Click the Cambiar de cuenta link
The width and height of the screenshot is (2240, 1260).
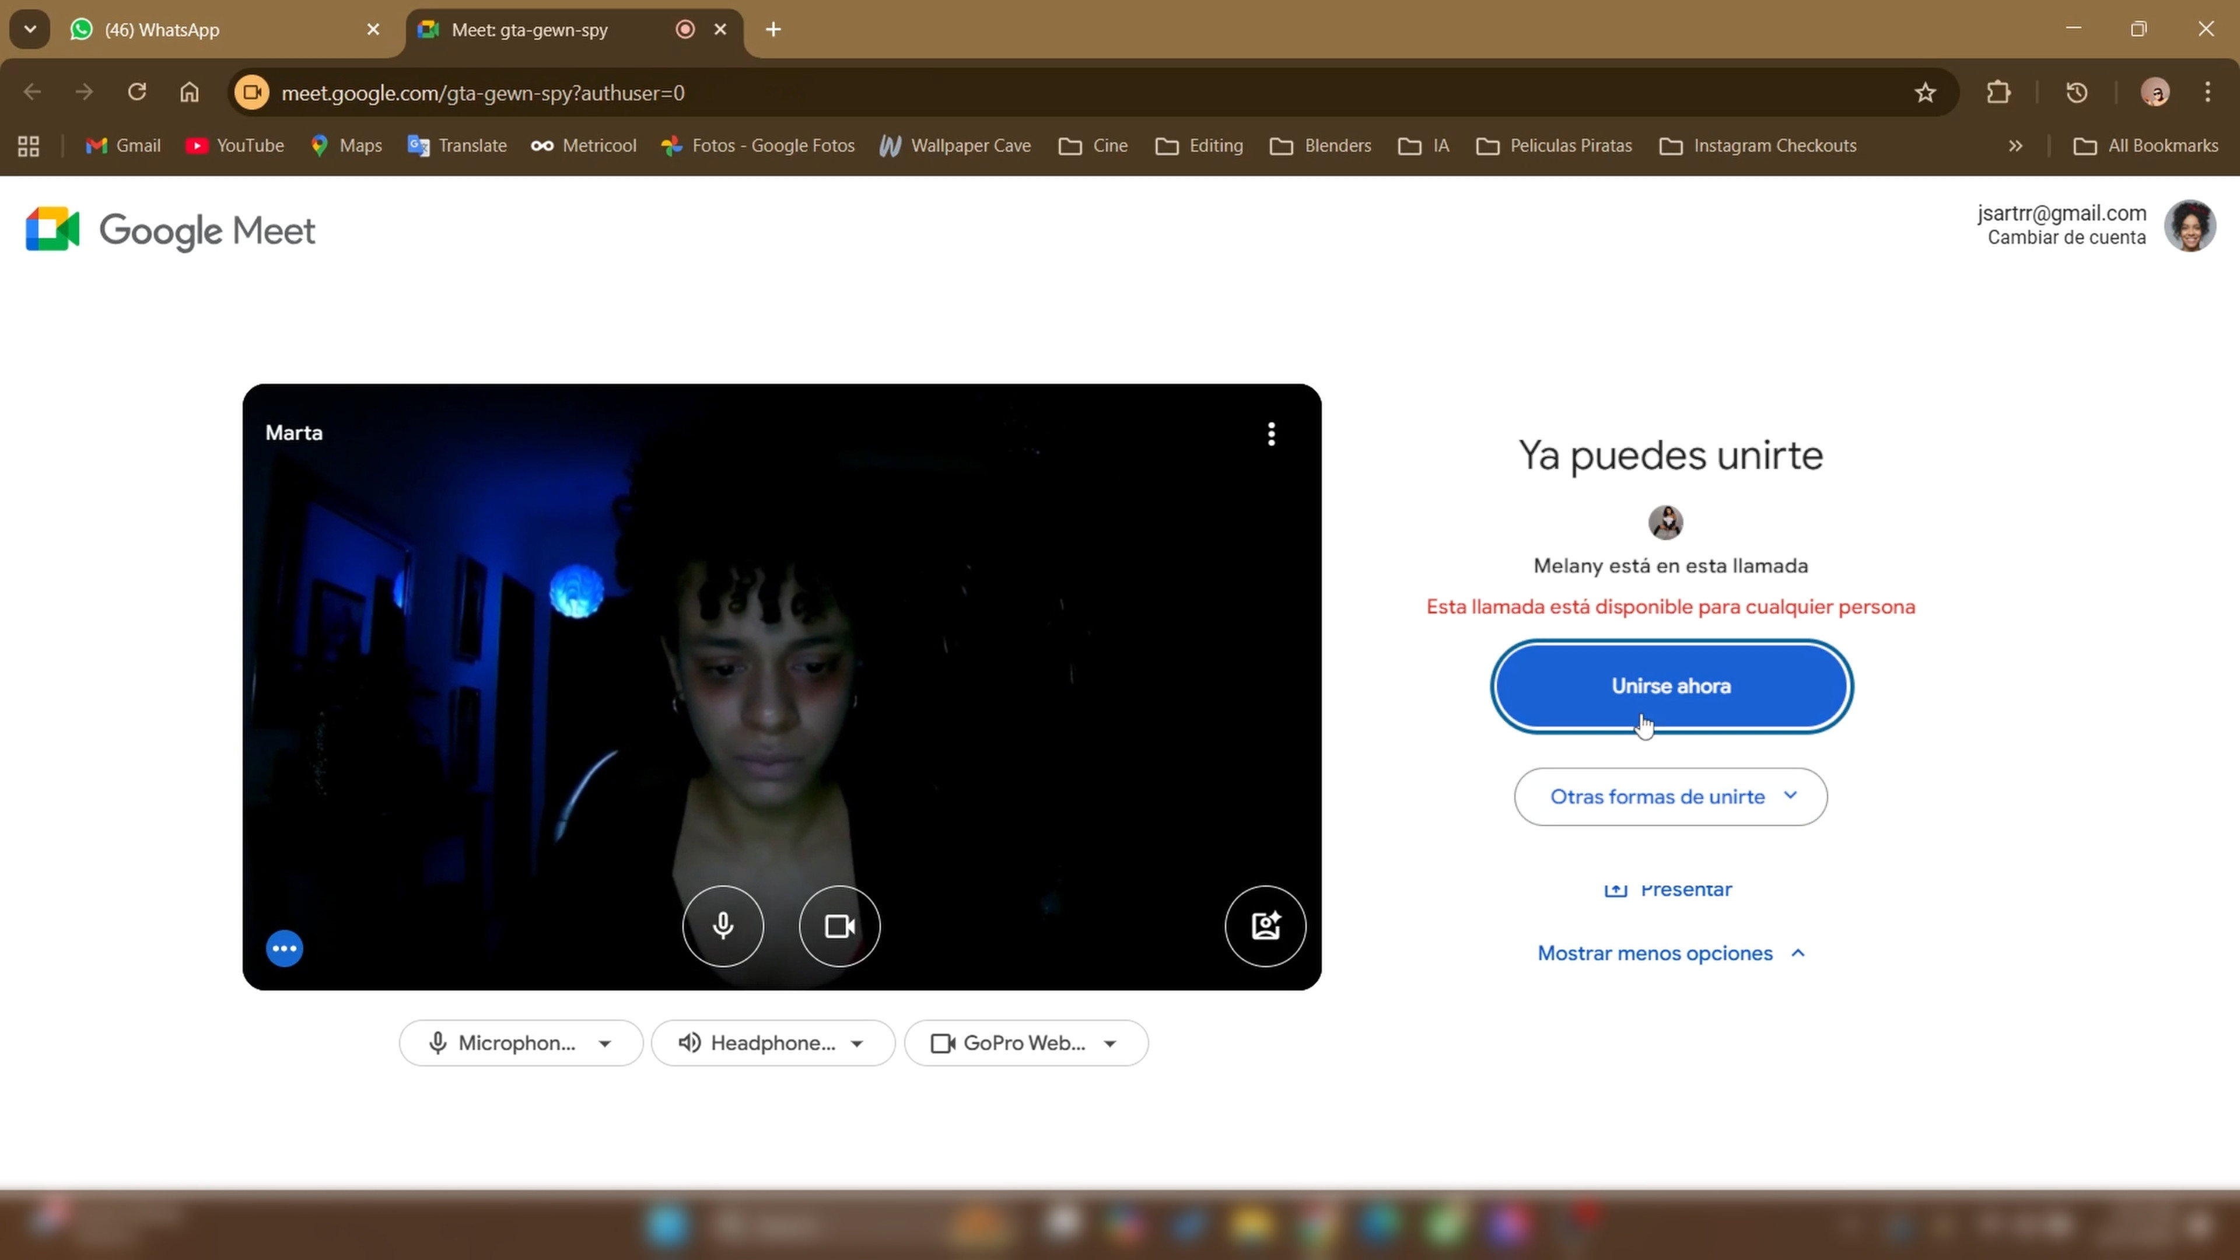point(2065,237)
